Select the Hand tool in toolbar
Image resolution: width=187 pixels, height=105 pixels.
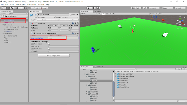click(4, 8)
